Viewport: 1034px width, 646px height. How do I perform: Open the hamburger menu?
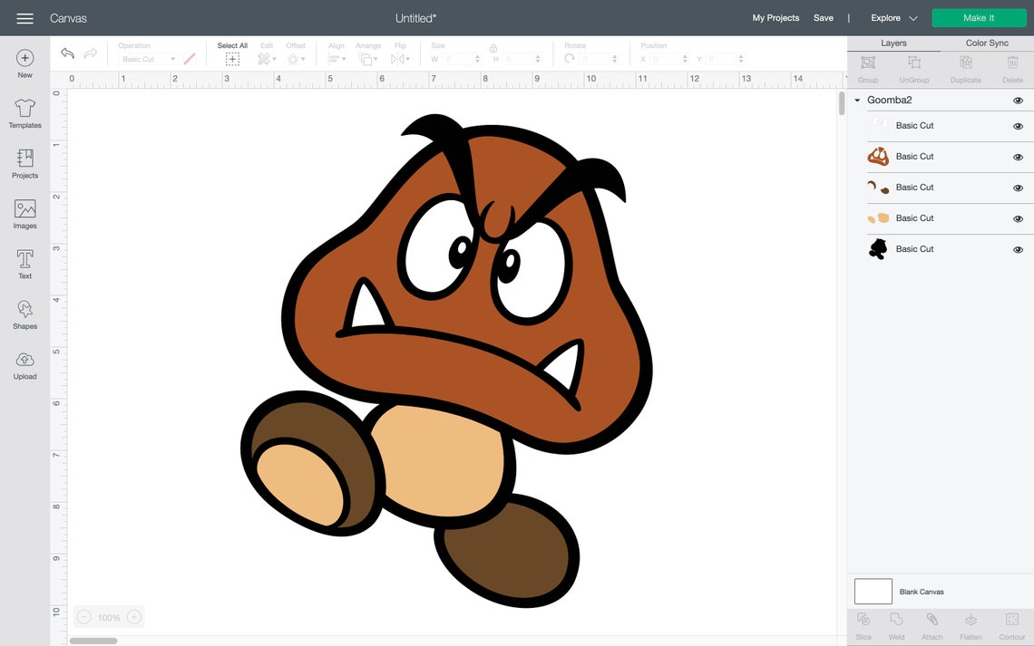(24, 17)
